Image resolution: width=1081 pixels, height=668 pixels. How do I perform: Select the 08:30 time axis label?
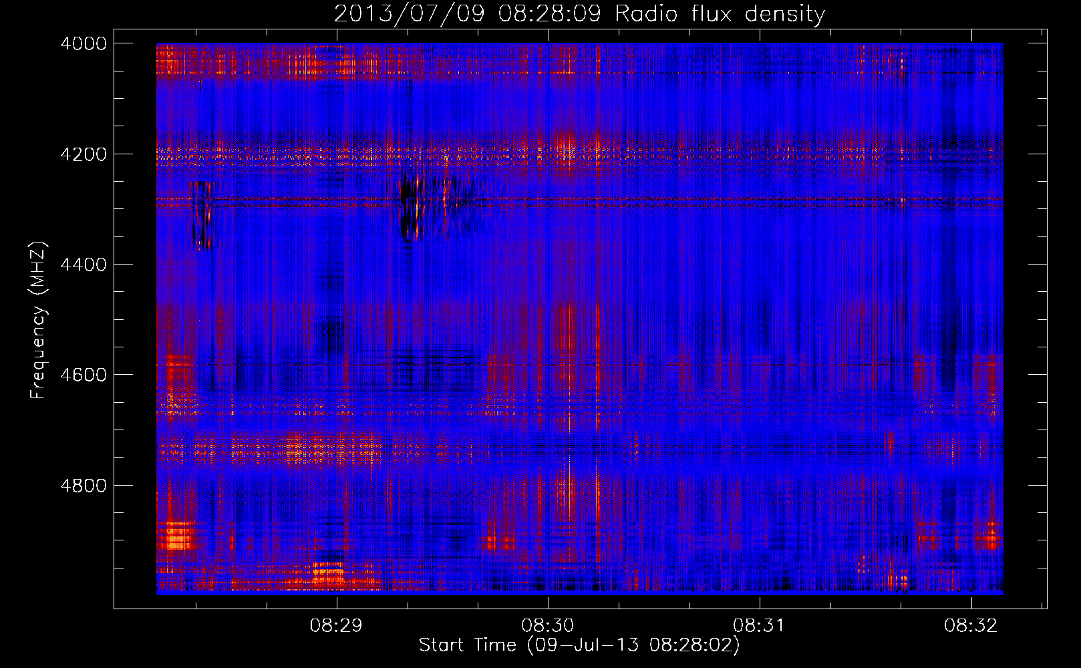pos(548,625)
